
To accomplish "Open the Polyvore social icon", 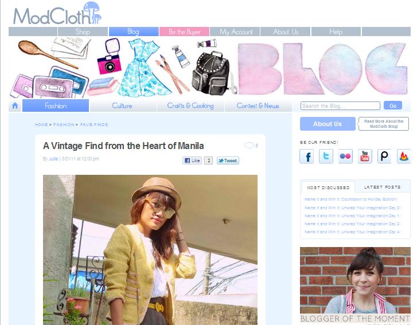I will [384, 156].
